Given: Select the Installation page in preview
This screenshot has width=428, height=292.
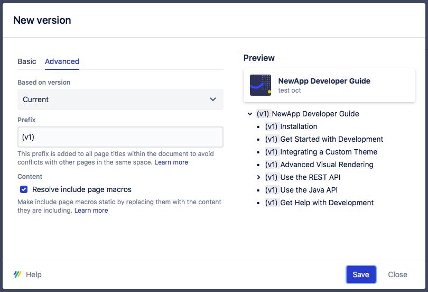Looking at the screenshot, I should pyautogui.click(x=299, y=126).
